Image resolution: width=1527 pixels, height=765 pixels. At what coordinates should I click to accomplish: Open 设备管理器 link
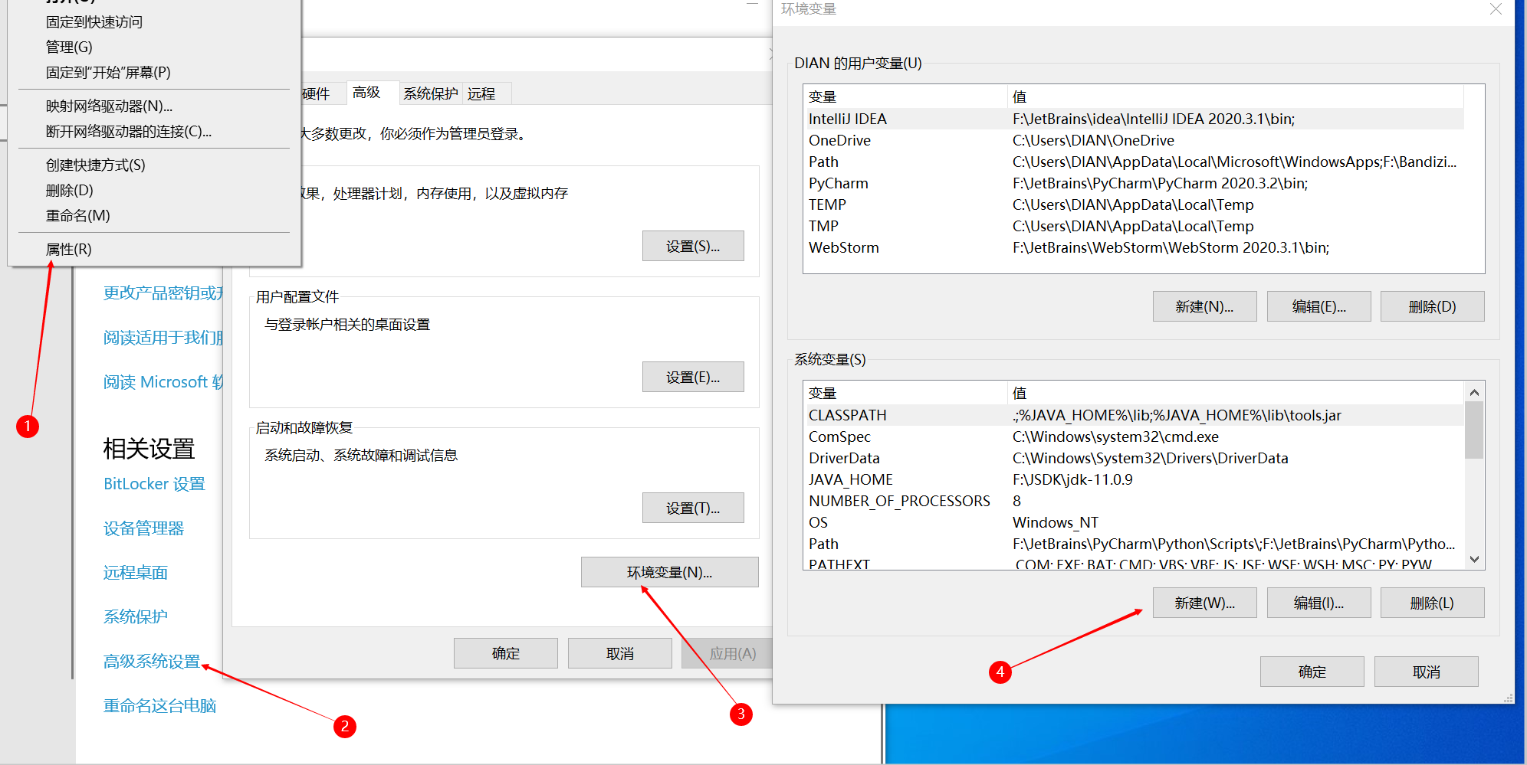pyautogui.click(x=143, y=528)
